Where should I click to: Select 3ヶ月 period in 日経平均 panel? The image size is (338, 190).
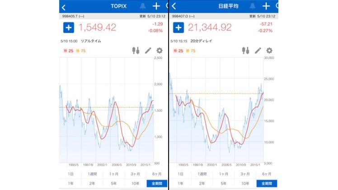click(245, 174)
